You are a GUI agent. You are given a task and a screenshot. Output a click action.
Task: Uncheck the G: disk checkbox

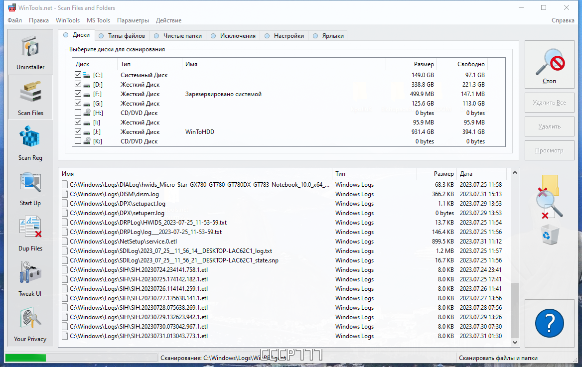[78, 103]
